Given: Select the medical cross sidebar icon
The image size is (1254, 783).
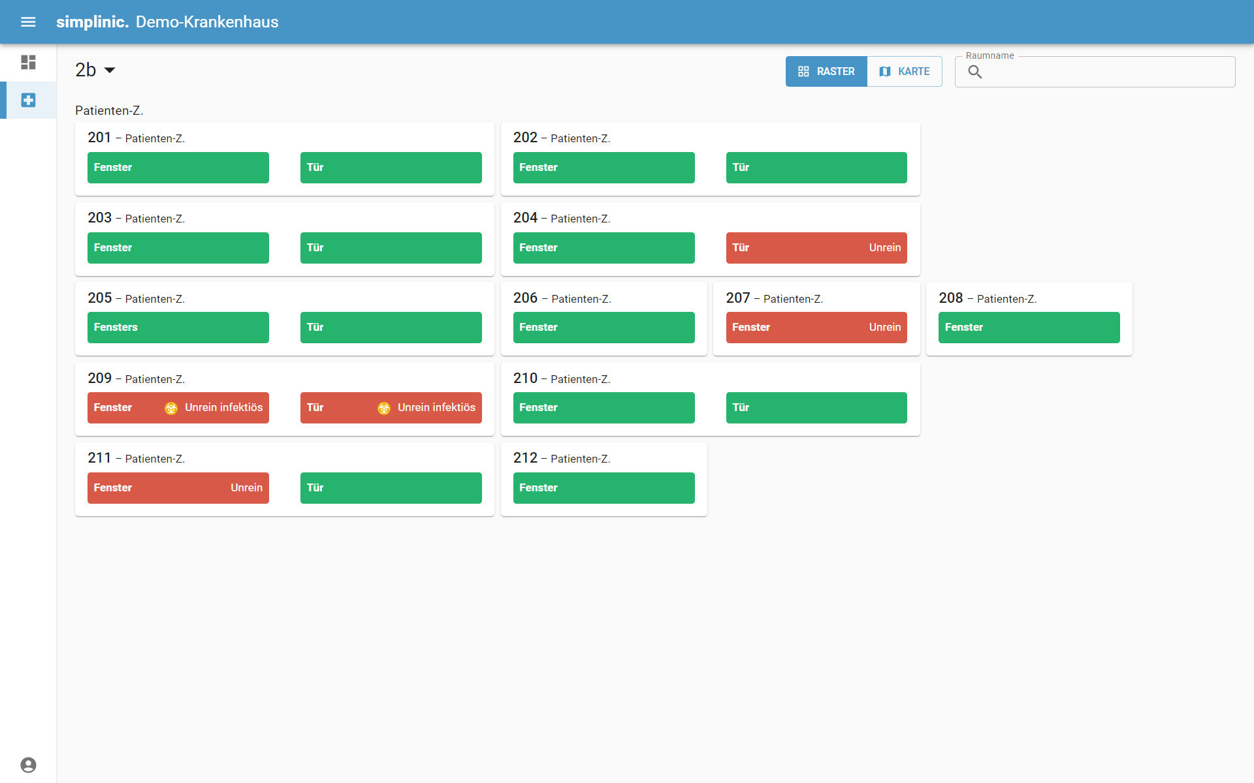Looking at the screenshot, I should pos(28,100).
